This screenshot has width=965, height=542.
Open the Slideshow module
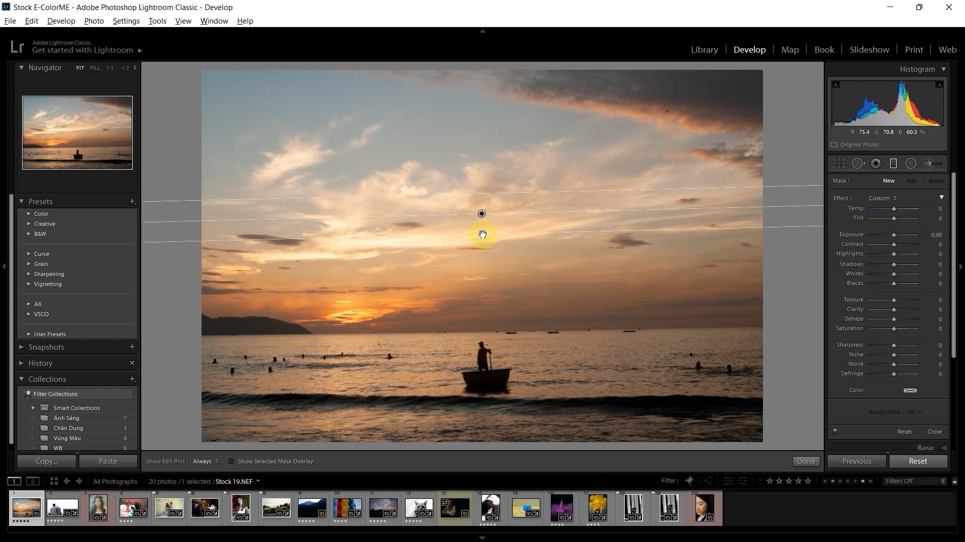point(869,50)
